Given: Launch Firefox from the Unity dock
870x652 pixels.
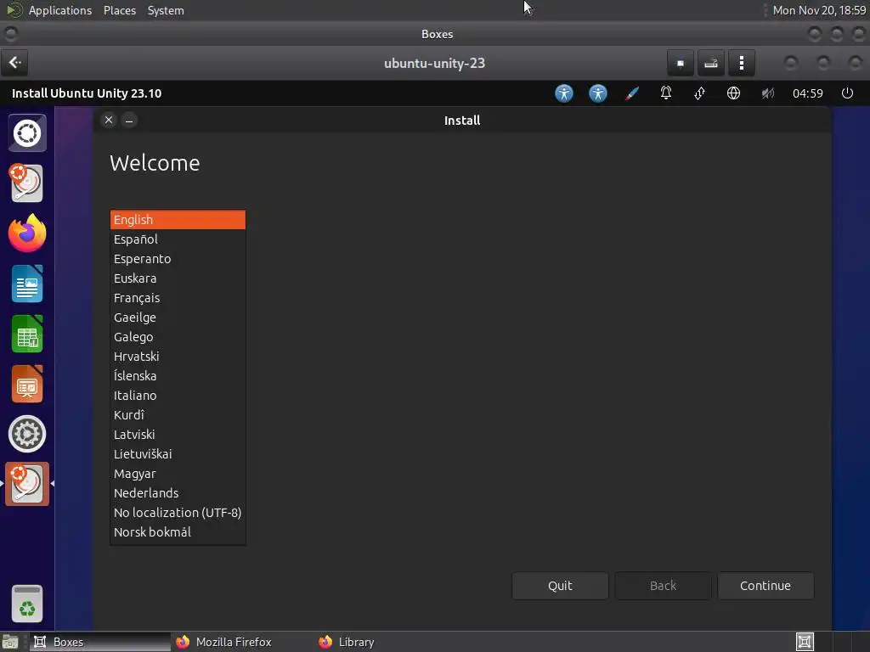Looking at the screenshot, I should [27, 233].
